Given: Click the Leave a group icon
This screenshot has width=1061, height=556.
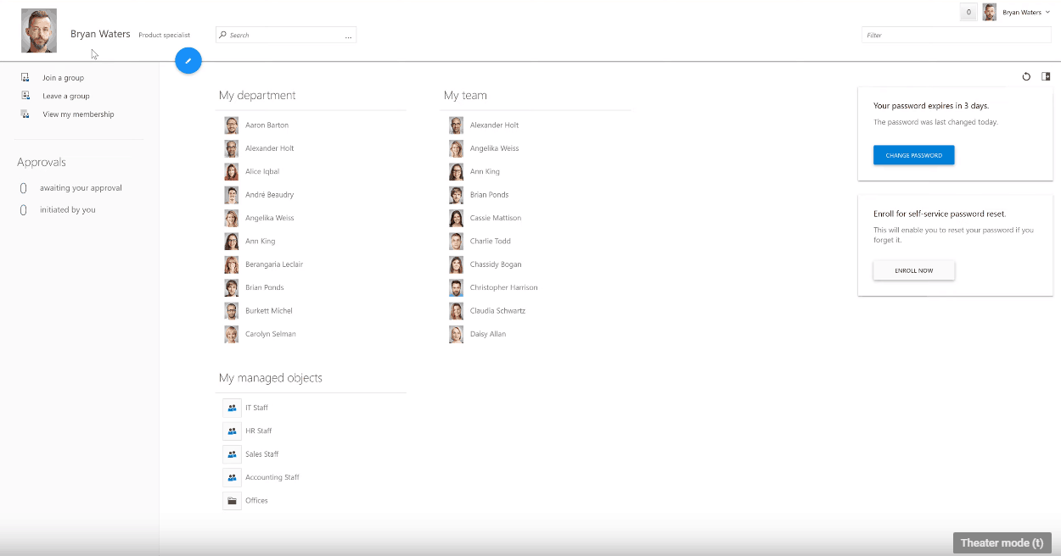Looking at the screenshot, I should tap(25, 96).
